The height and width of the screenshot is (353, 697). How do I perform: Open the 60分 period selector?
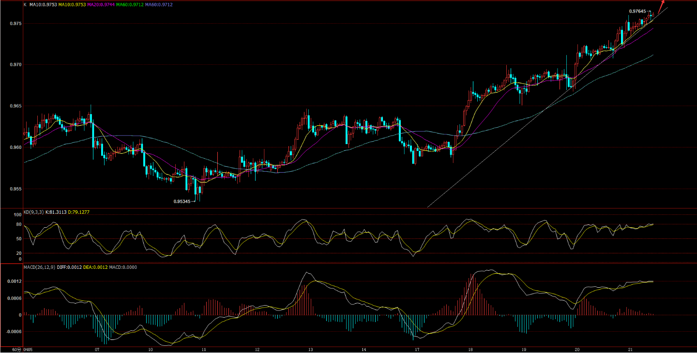pyautogui.click(x=16, y=349)
